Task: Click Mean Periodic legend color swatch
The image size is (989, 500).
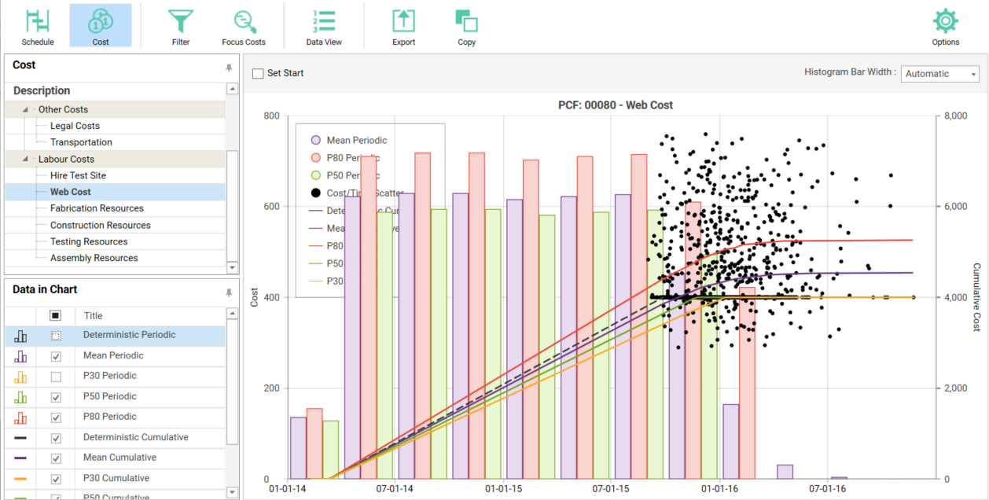Action: point(316,140)
